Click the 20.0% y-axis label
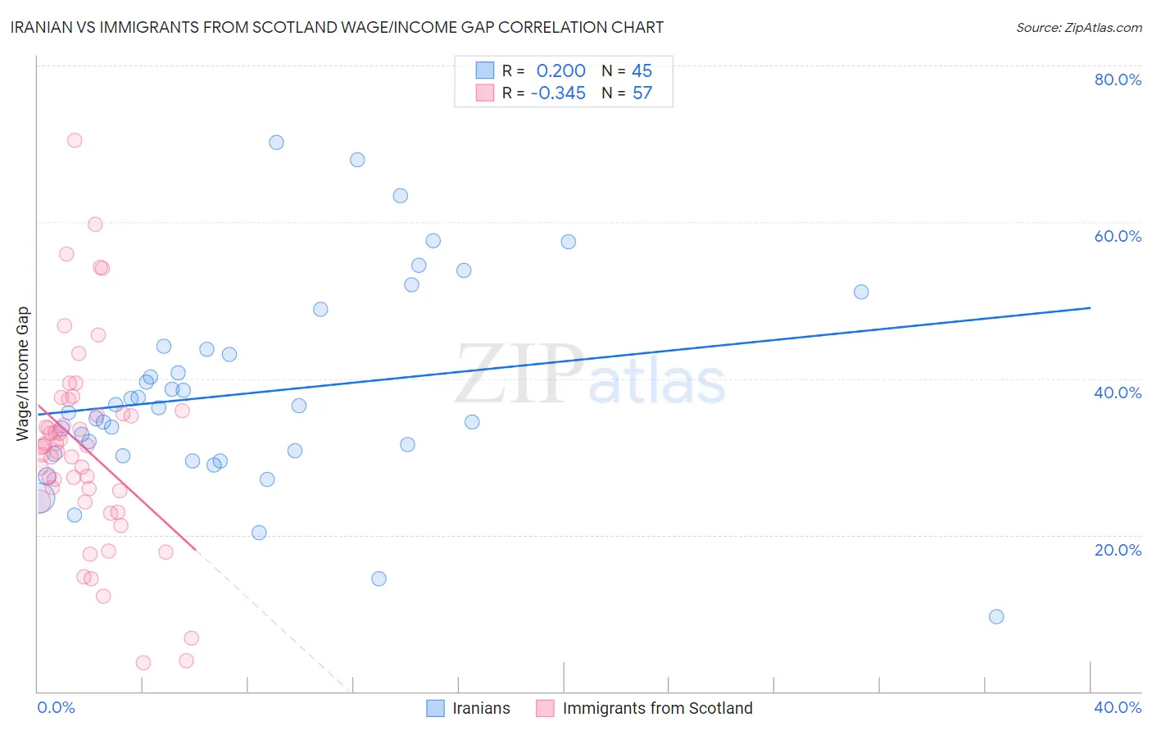The image size is (1152, 731). (1118, 550)
